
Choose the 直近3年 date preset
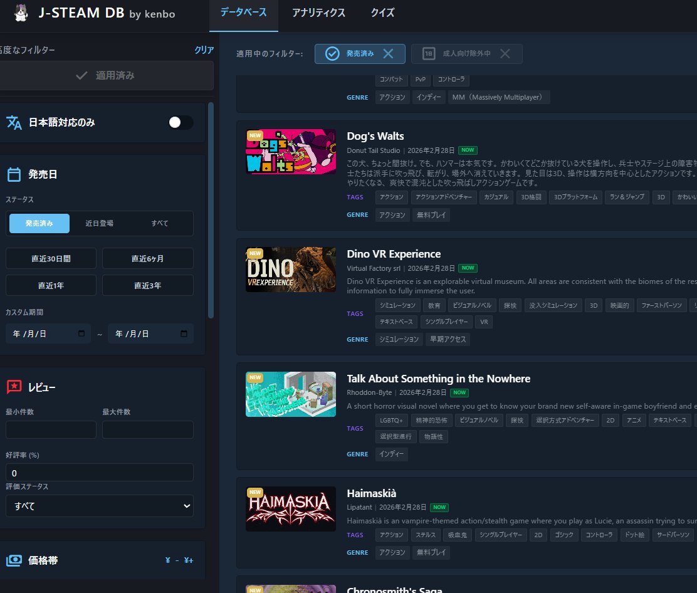(x=147, y=285)
